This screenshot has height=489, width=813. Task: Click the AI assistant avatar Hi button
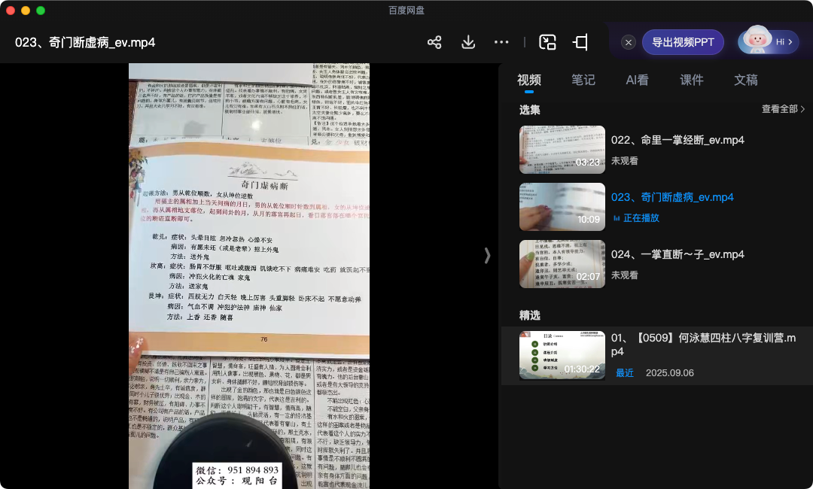click(x=768, y=42)
